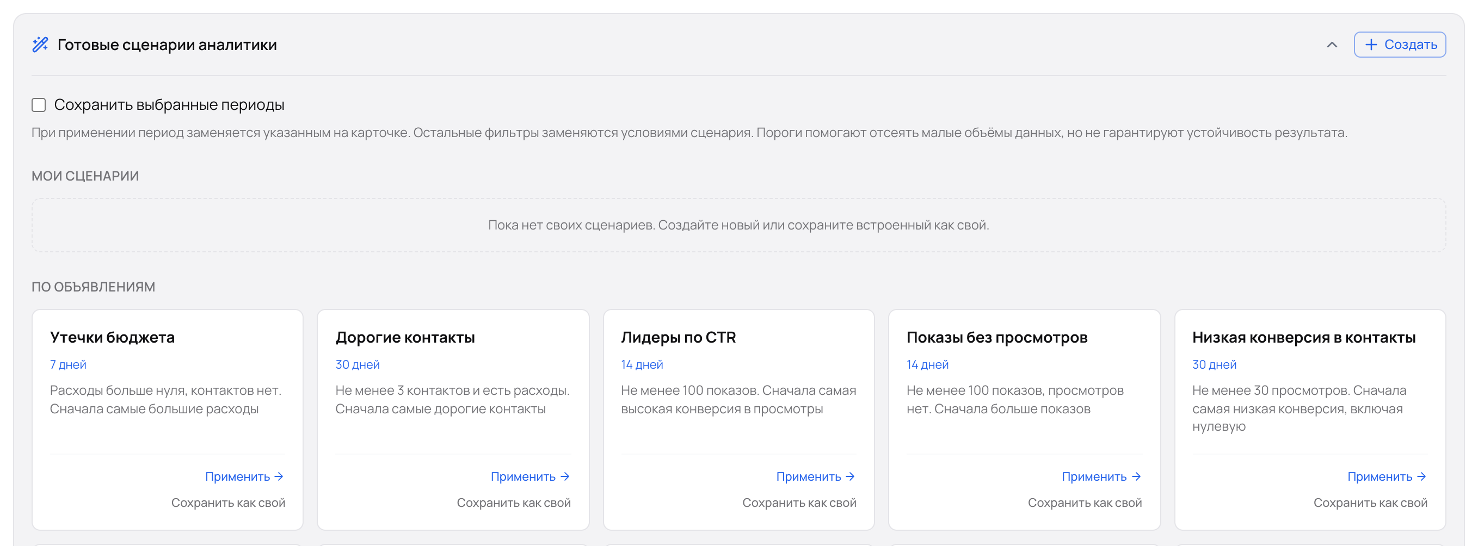Apply the Лидеры по CTR scenario
This screenshot has height=546, width=1478.
pyautogui.click(x=816, y=476)
